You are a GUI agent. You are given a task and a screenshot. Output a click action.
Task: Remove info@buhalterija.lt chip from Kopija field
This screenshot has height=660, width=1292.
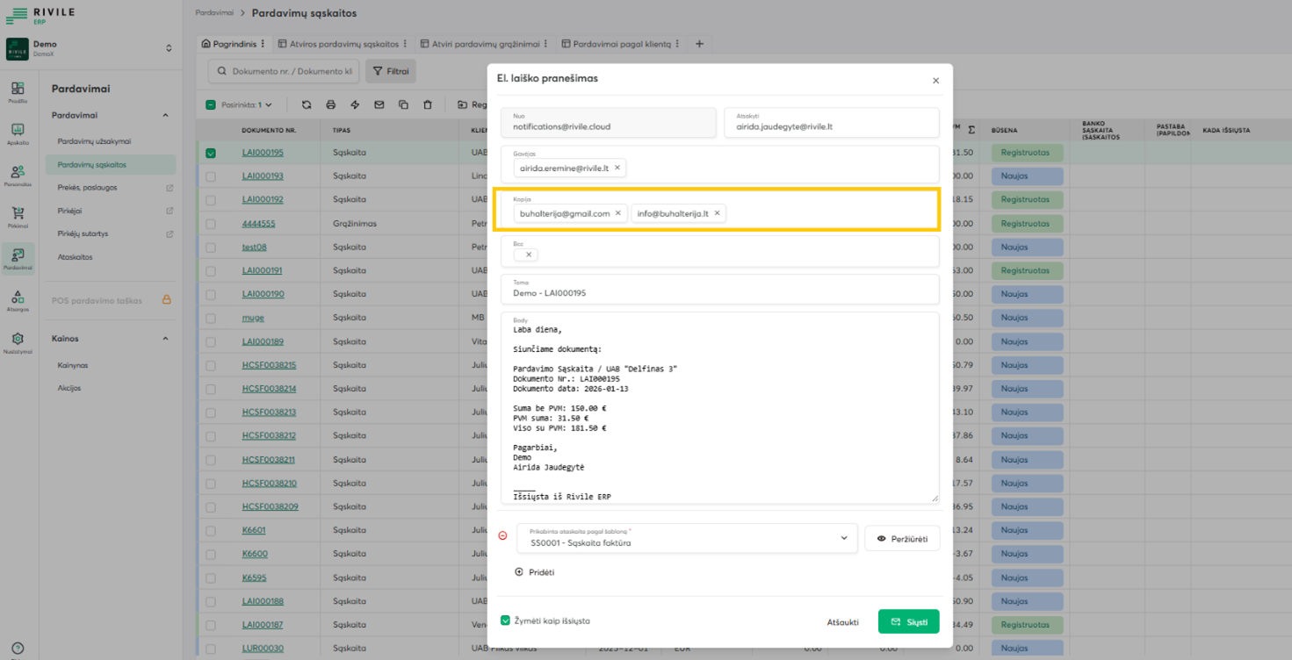pos(717,213)
